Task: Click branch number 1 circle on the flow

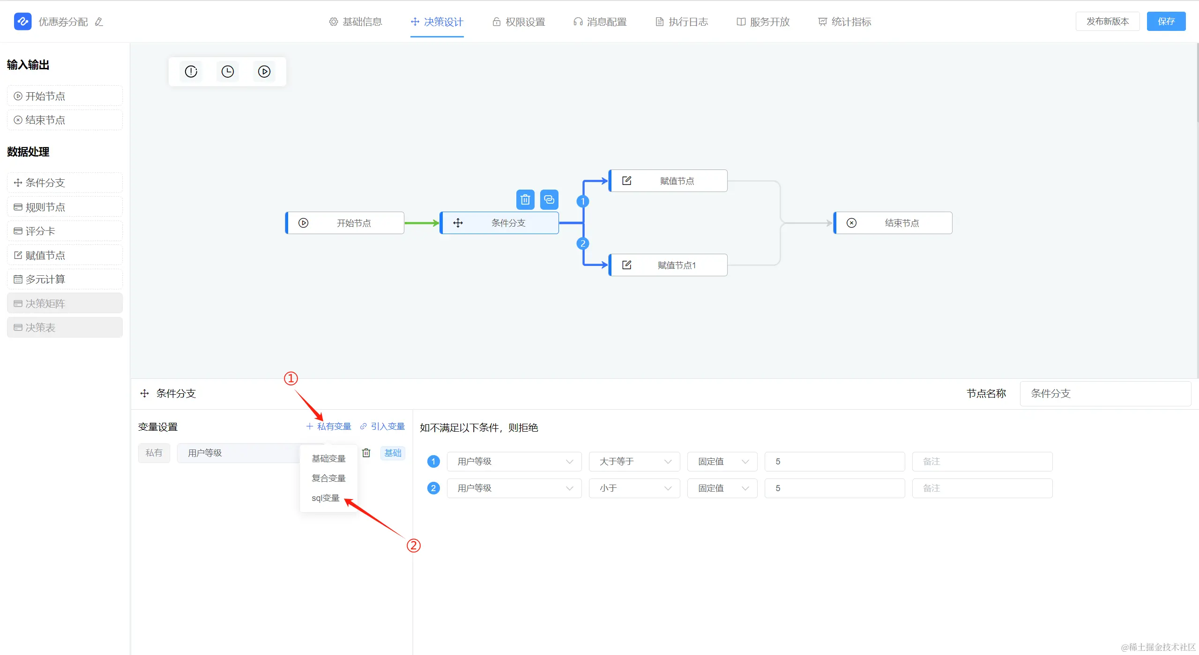Action: tap(583, 201)
